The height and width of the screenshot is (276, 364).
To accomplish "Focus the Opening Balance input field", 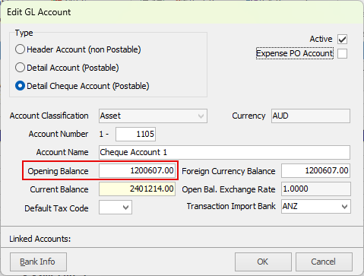I will click(x=137, y=170).
